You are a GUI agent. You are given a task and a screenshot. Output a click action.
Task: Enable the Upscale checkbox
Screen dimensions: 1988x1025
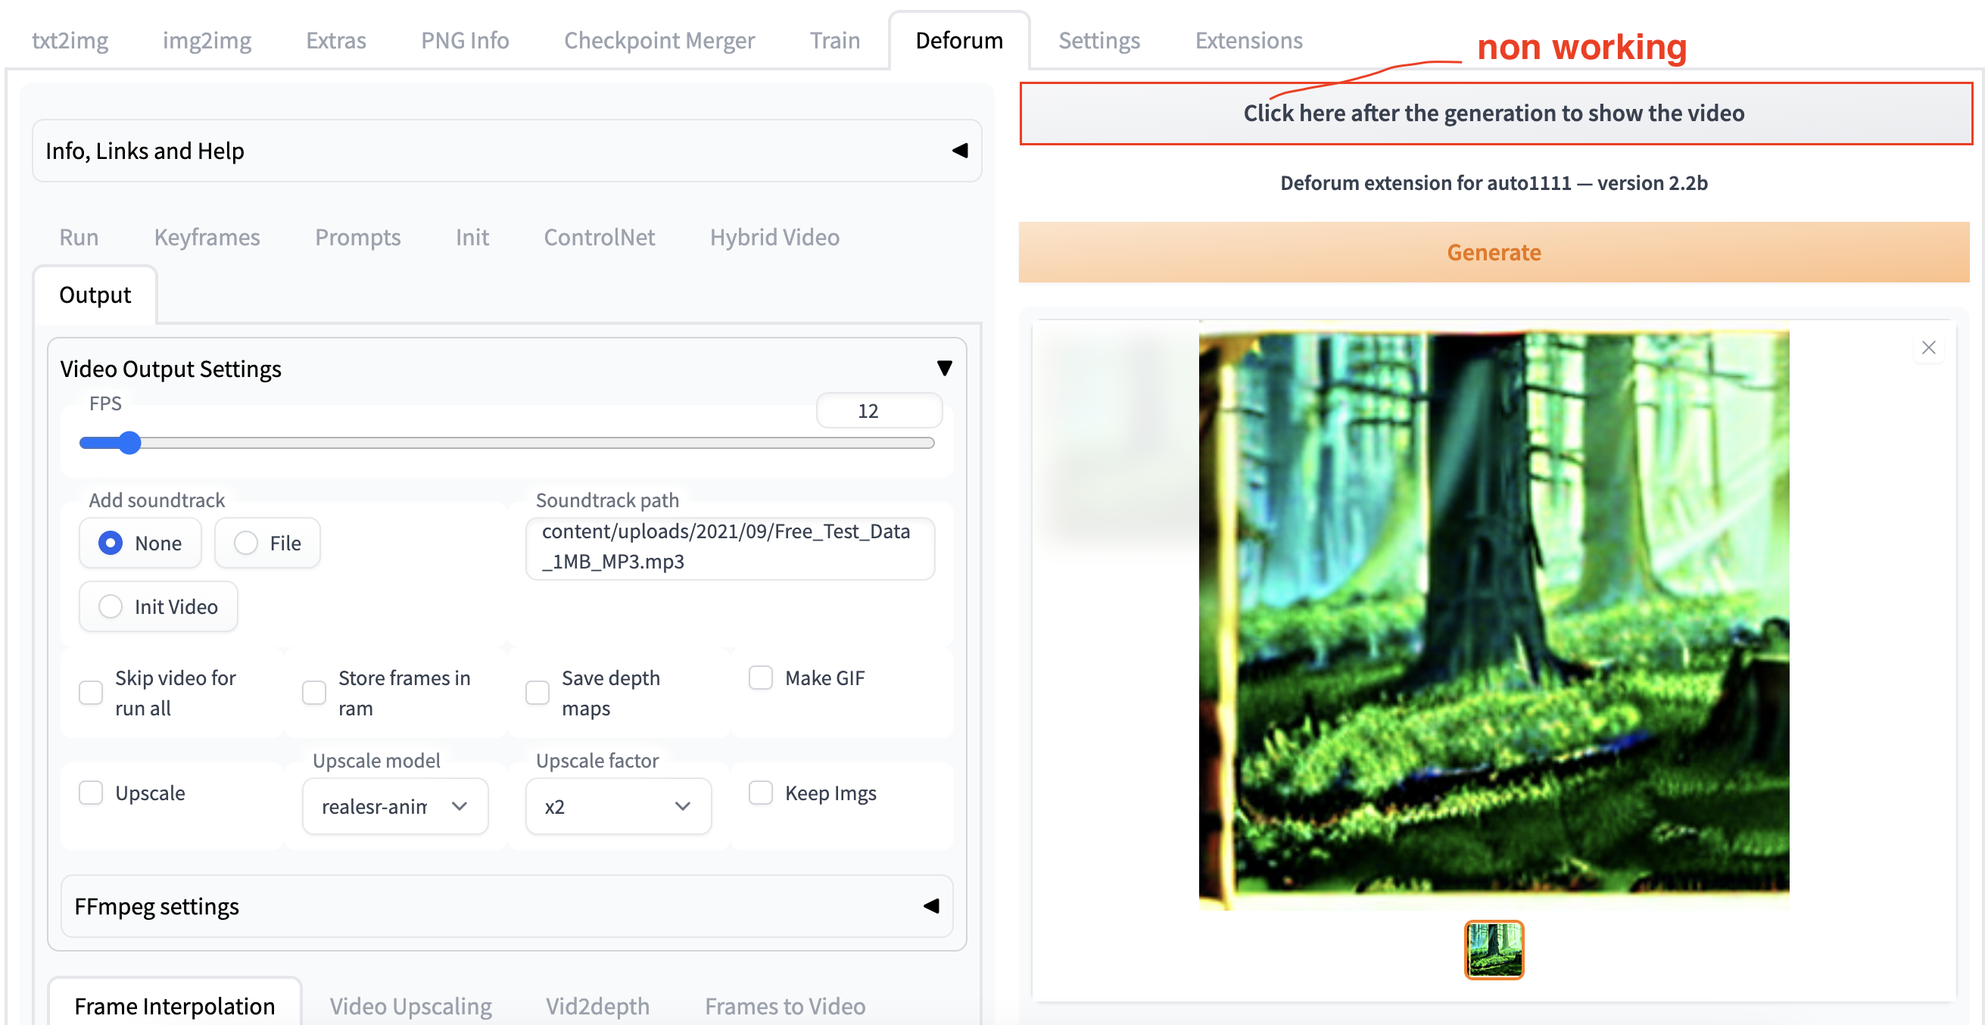pos(91,793)
